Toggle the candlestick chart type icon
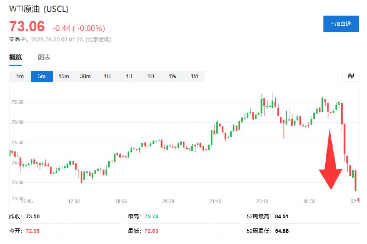The height and width of the screenshot is (244, 367). (x=350, y=76)
